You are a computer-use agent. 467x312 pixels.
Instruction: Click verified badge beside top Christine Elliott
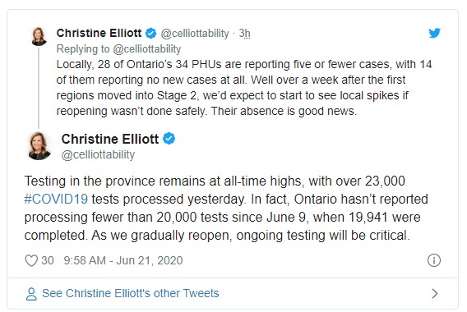(x=150, y=33)
